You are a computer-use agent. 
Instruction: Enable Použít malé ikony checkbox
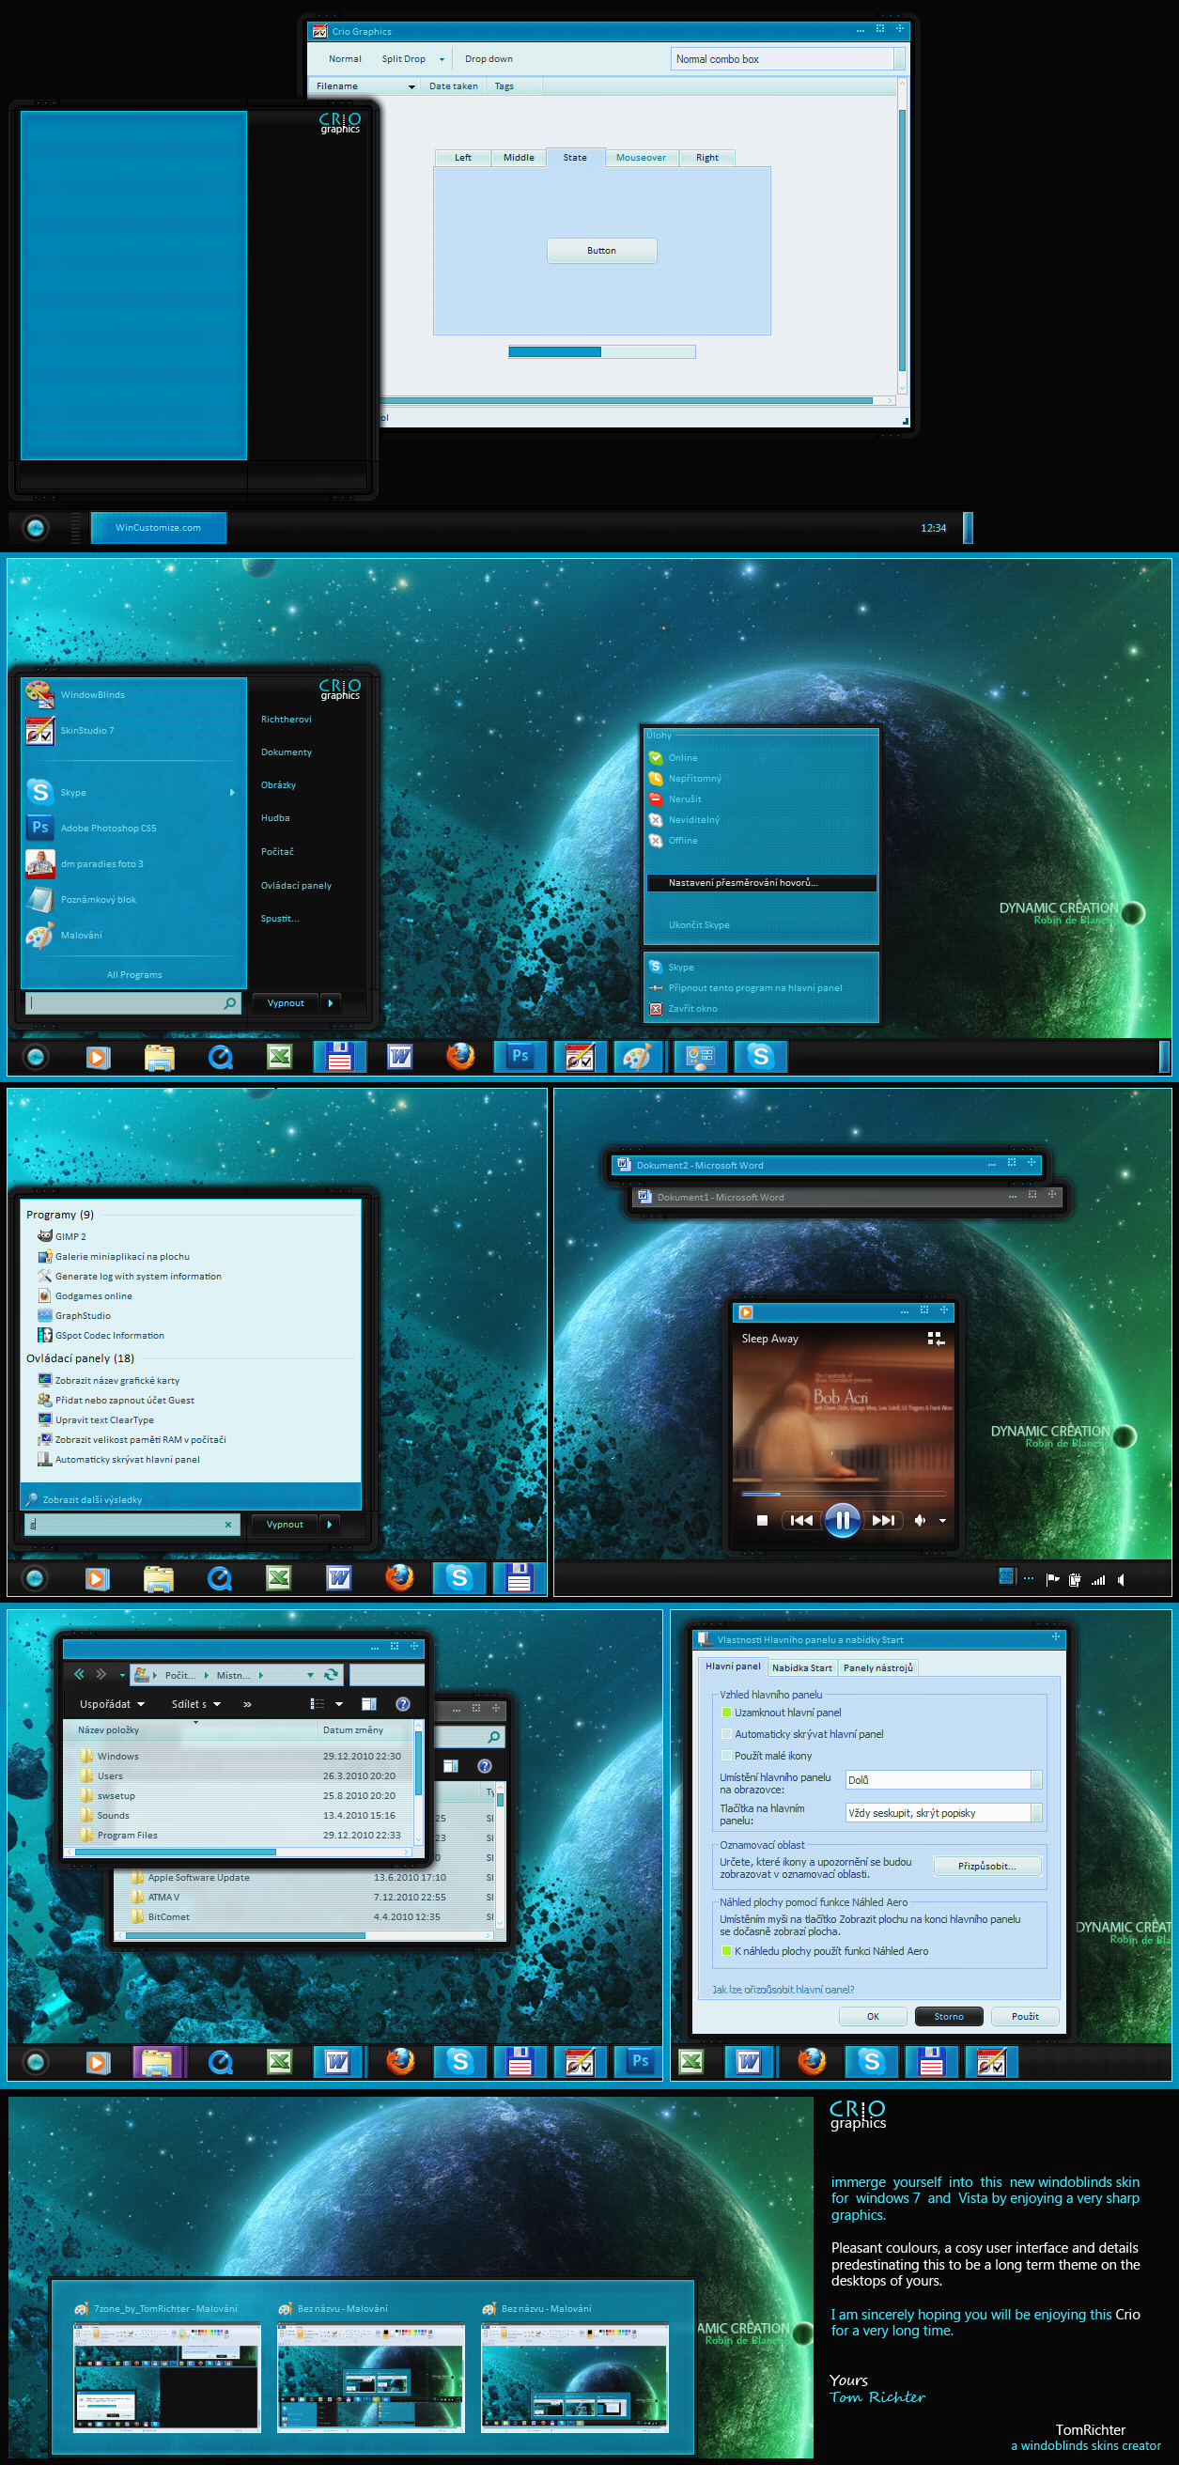point(725,1755)
